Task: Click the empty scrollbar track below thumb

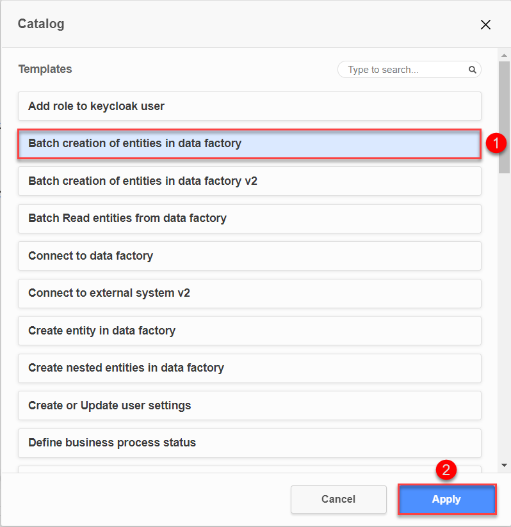Action: [504, 320]
